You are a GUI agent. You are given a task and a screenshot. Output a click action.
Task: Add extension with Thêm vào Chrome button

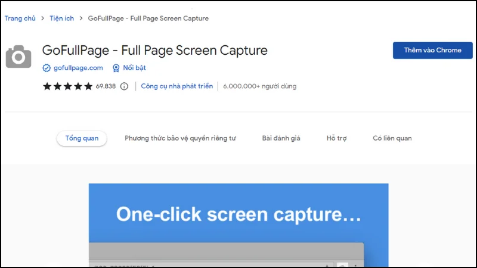tap(433, 50)
